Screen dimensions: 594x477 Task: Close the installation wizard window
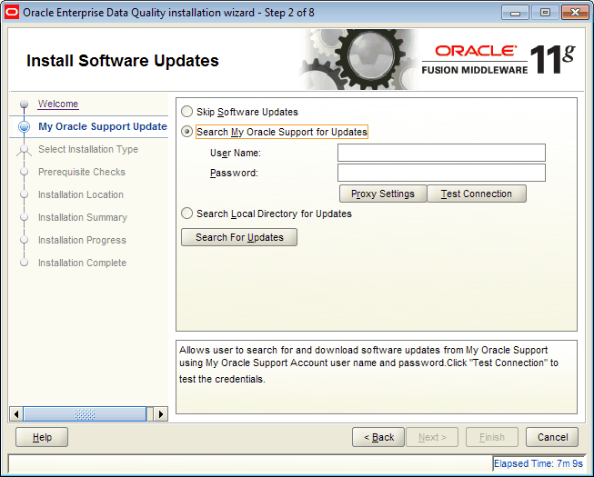[x=575, y=13]
